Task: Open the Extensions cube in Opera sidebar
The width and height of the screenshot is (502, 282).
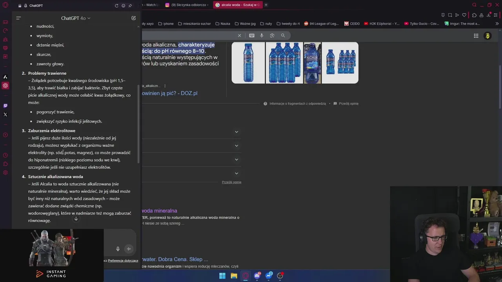Action: (5, 164)
